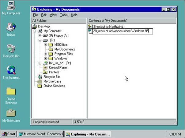Click inside the file rename text box

coord(123,31)
